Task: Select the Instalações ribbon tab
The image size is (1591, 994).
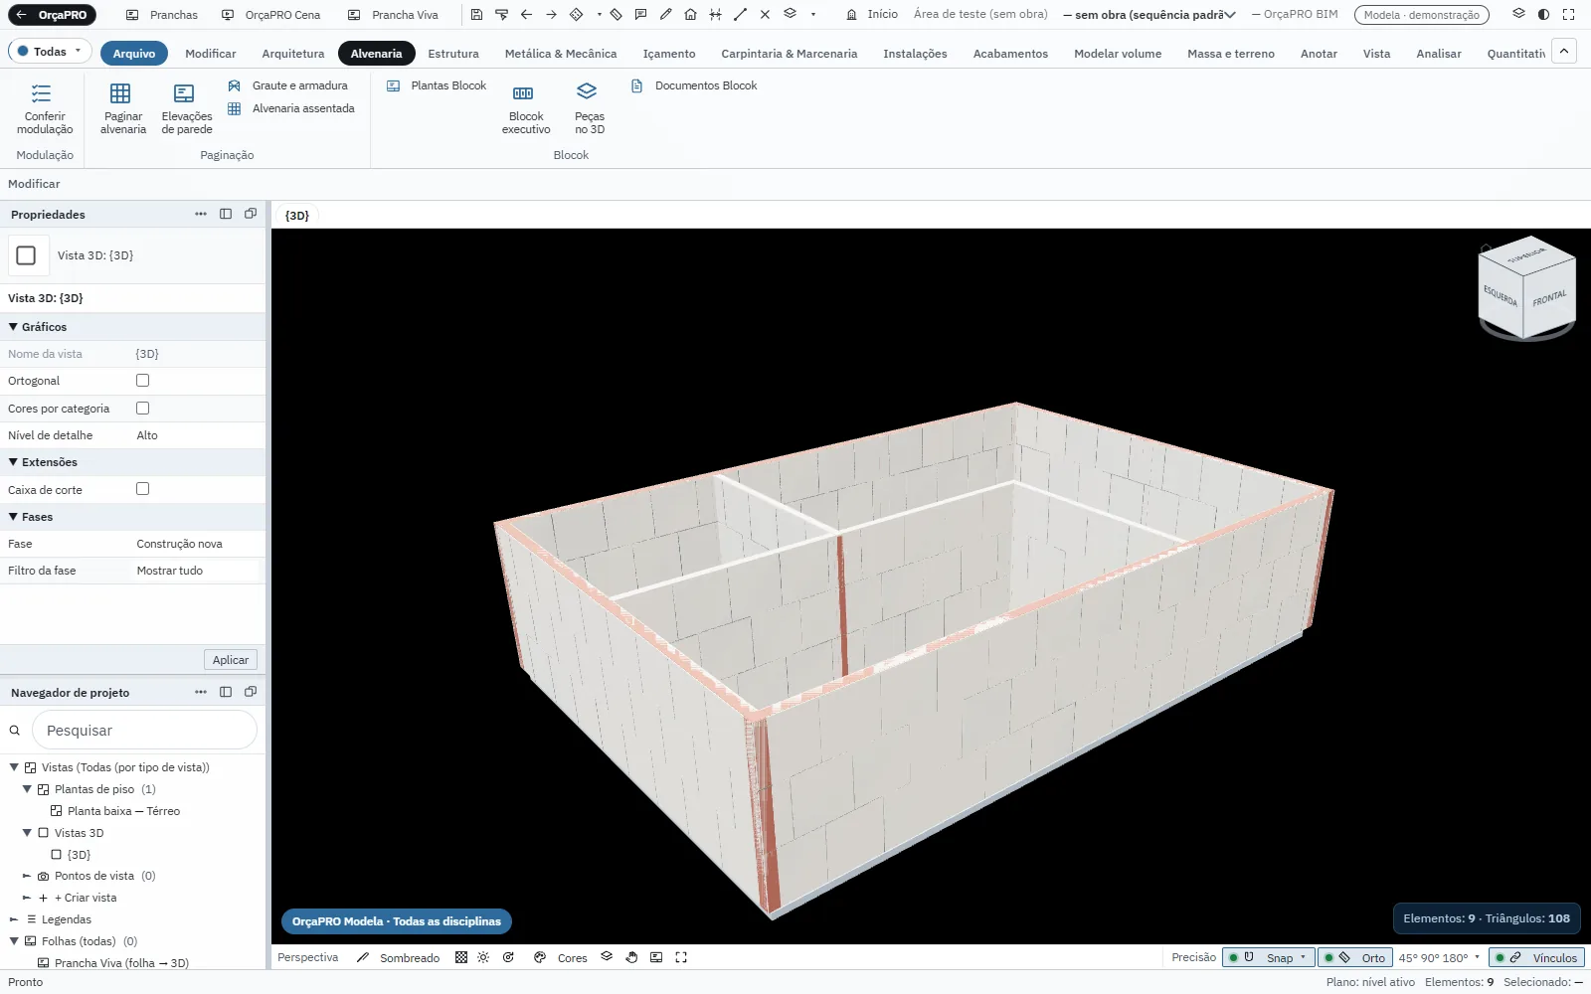Action: point(915,54)
